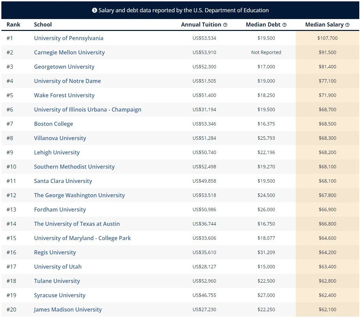Open Wake Forest University link
Screen dimensions: 361x319
pos(64,95)
